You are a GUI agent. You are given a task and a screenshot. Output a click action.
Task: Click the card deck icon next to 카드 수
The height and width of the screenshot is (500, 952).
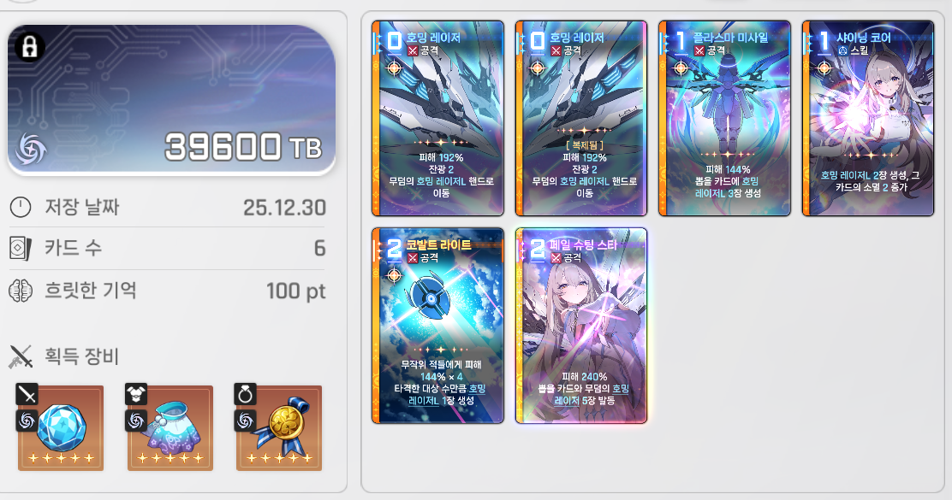tap(21, 249)
